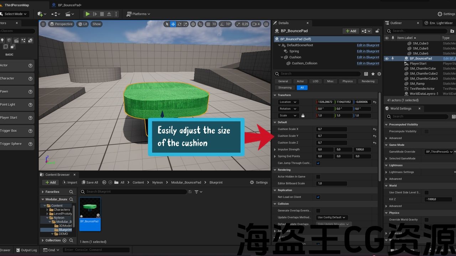456x256 pixels.
Task: Click Save All in Content Browser
Action: pyautogui.click(x=89, y=182)
